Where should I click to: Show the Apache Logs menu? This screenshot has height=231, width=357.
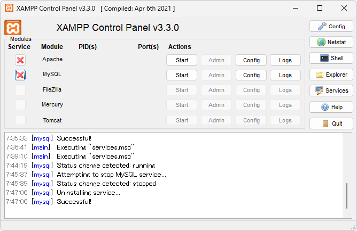point(285,60)
